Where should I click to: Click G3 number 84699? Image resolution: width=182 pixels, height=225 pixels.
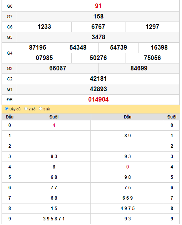coord(139,68)
